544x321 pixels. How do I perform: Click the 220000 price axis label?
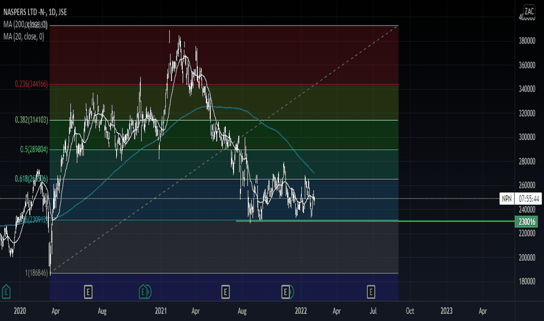point(526,233)
